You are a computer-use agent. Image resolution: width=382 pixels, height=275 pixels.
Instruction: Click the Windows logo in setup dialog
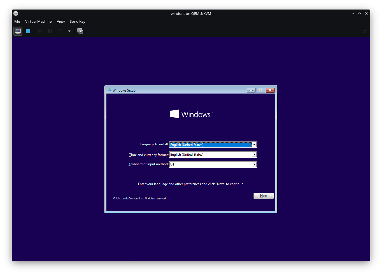point(191,114)
